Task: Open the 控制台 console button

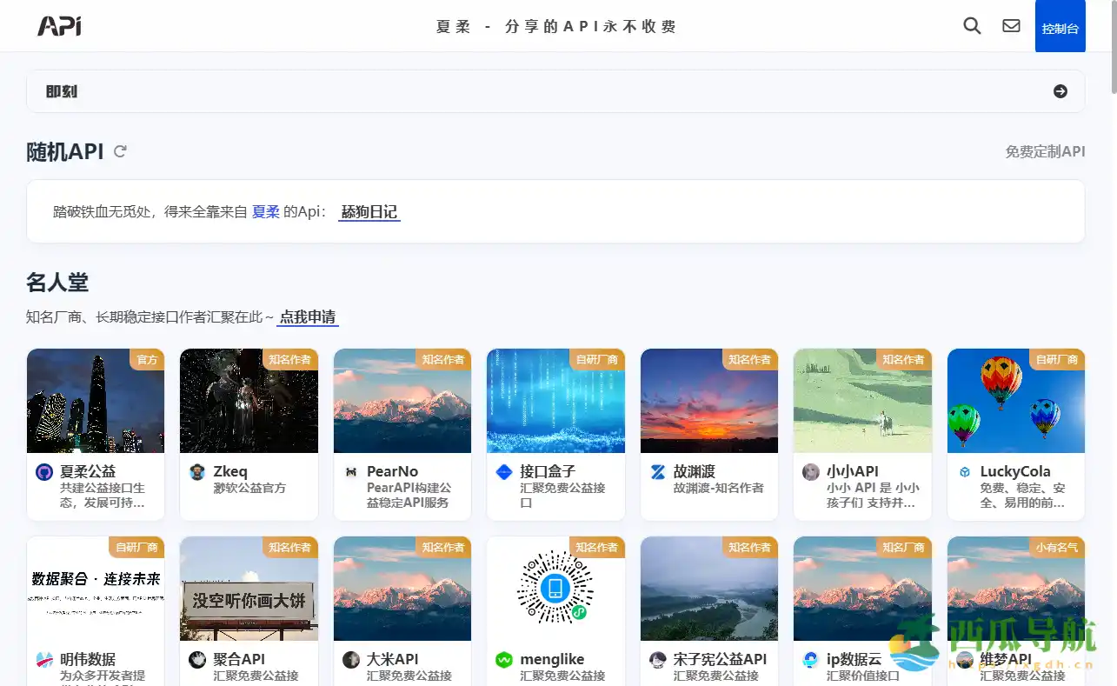Action: (1060, 26)
